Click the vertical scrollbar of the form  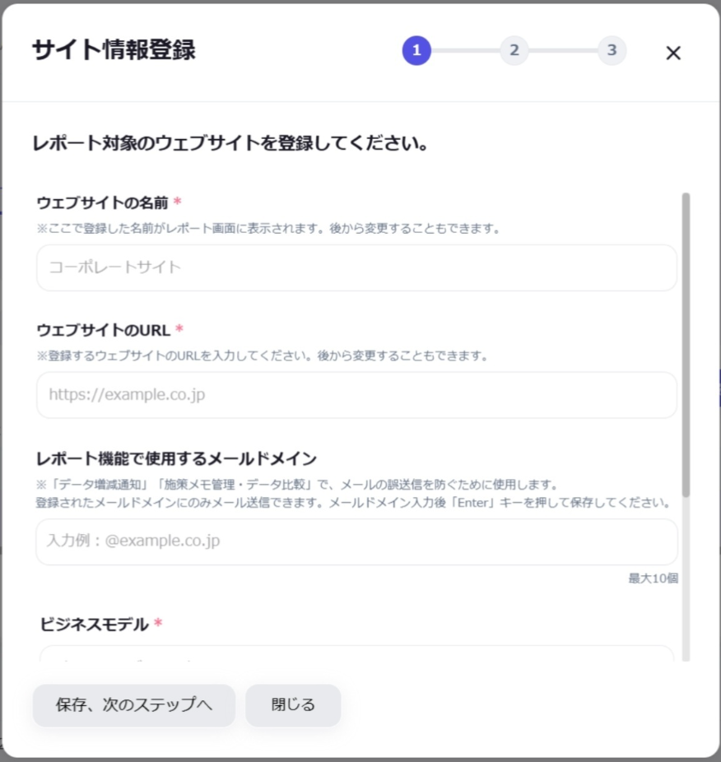click(686, 346)
